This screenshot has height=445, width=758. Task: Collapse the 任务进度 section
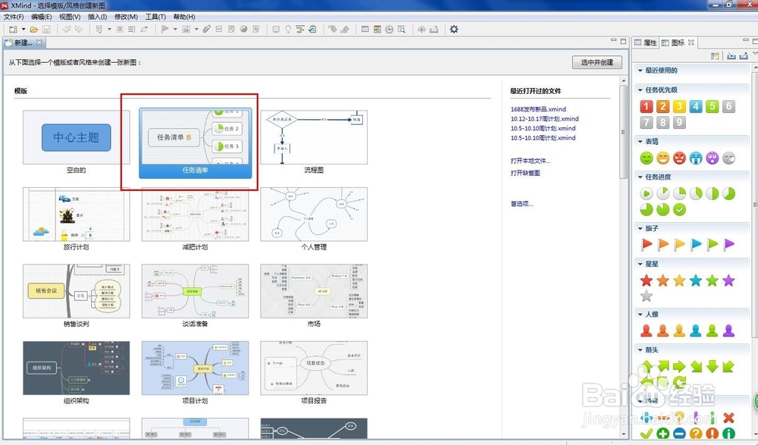[640, 177]
